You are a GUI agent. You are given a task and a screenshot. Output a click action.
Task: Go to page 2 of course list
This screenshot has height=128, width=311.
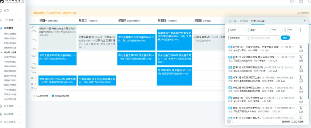coord(233,122)
